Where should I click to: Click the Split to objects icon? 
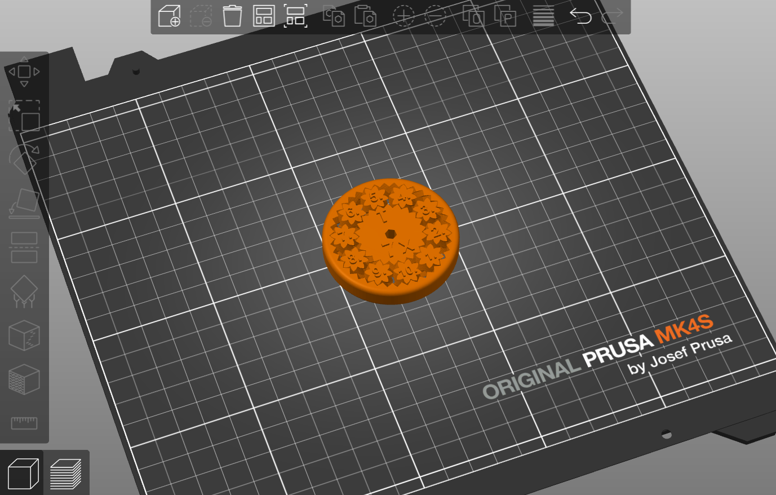(x=473, y=16)
